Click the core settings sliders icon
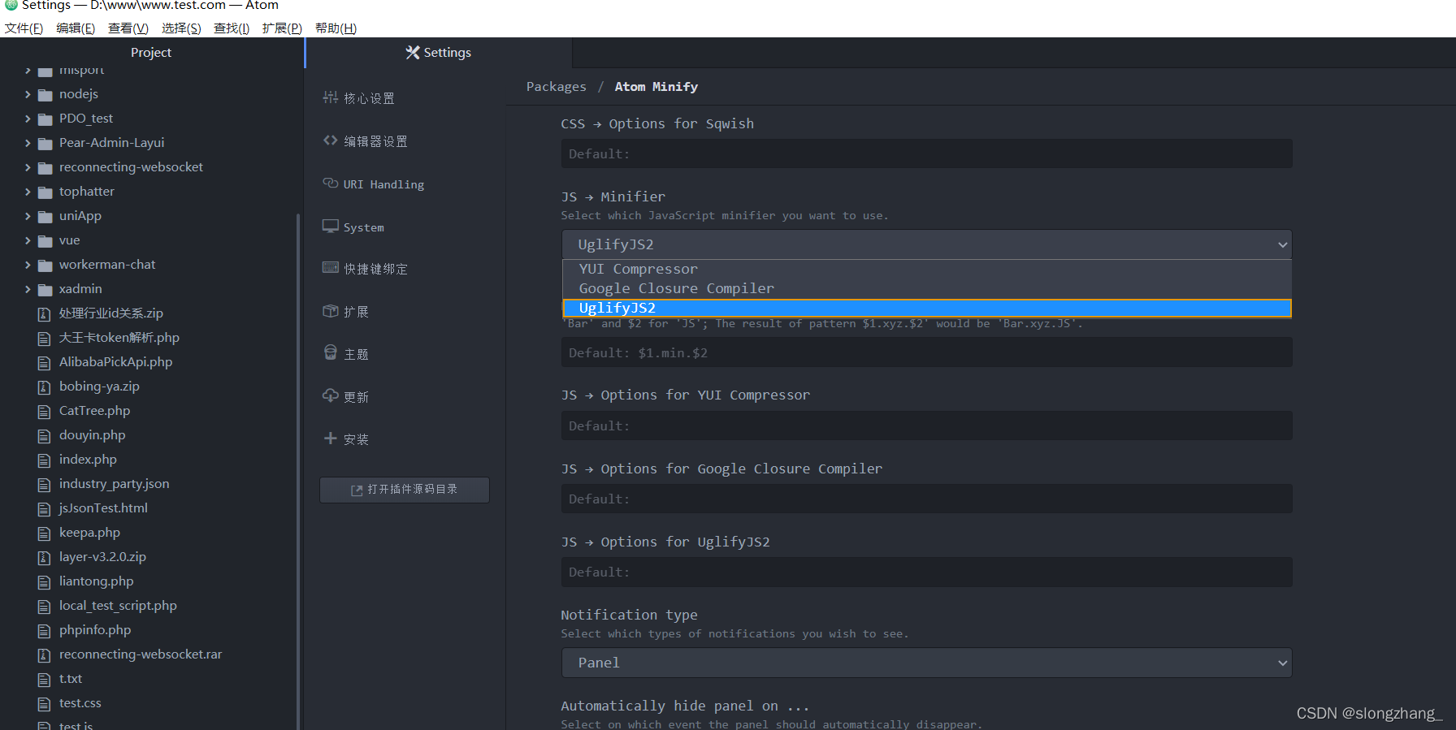This screenshot has height=730, width=1456. pos(330,97)
